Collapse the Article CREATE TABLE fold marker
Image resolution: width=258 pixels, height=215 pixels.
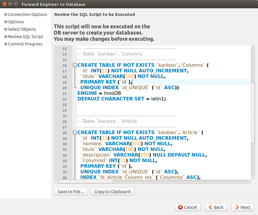(x=75, y=133)
